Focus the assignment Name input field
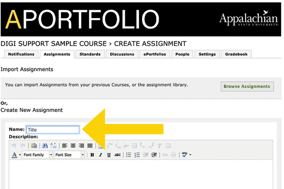 [53, 130]
